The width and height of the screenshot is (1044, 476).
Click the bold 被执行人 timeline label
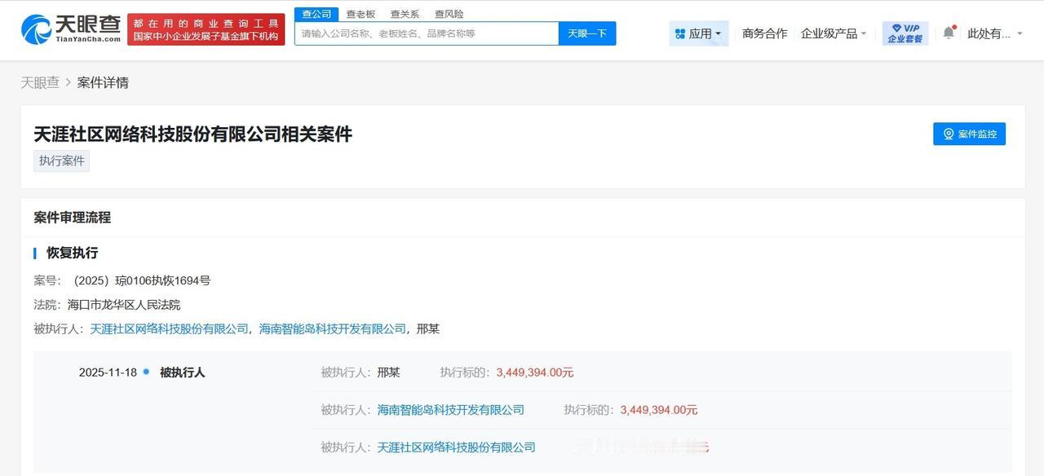[183, 372]
